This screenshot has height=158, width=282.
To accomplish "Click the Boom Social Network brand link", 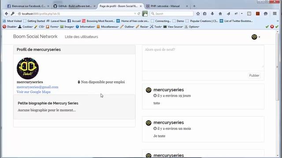I will (35, 36).
